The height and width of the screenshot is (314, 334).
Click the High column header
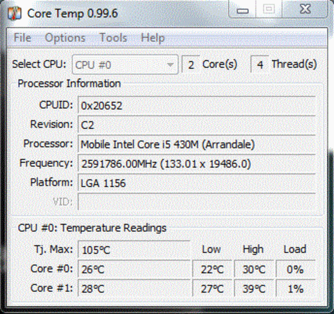(x=253, y=250)
